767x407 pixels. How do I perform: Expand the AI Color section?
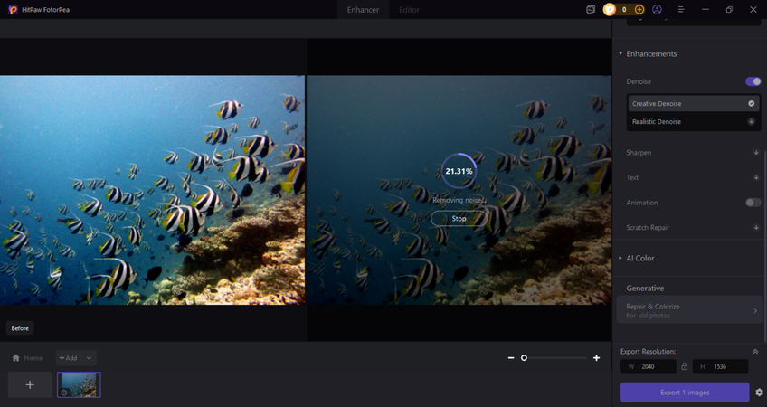tap(639, 258)
